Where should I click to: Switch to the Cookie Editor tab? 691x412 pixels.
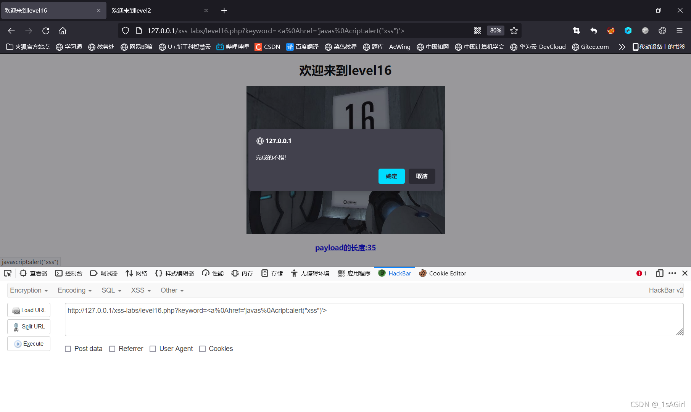click(x=443, y=273)
